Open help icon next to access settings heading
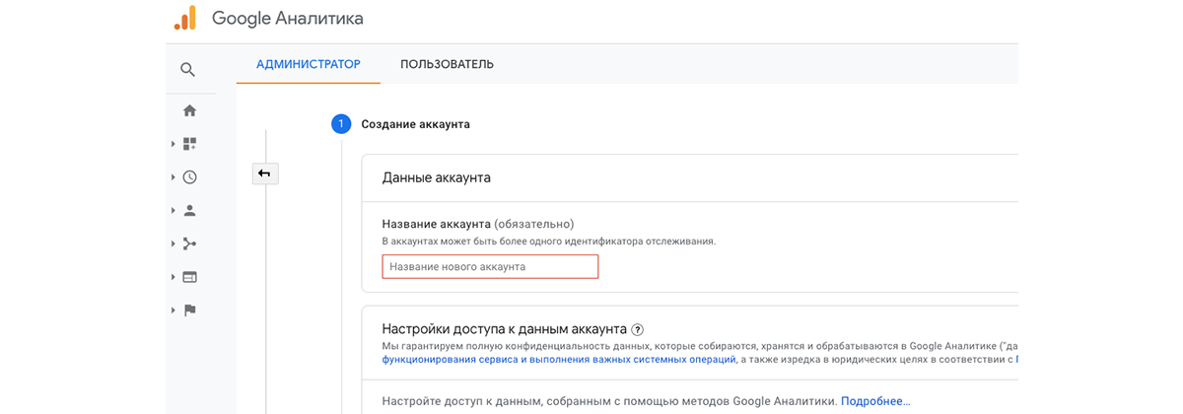The width and height of the screenshot is (1183, 414). tap(637, 329)
